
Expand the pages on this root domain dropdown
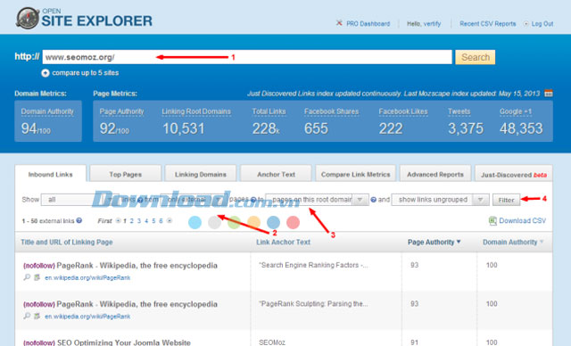click(317, 200)
